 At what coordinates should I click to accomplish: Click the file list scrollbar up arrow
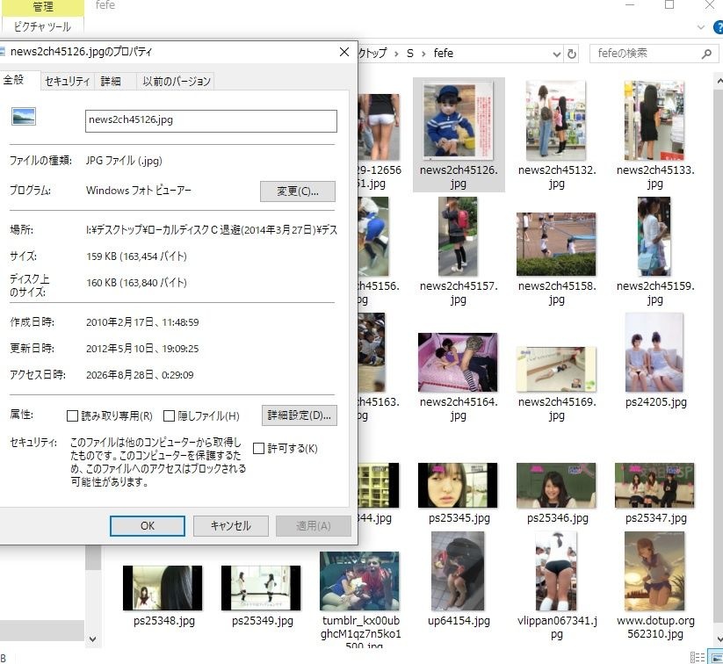coord(719,82)
